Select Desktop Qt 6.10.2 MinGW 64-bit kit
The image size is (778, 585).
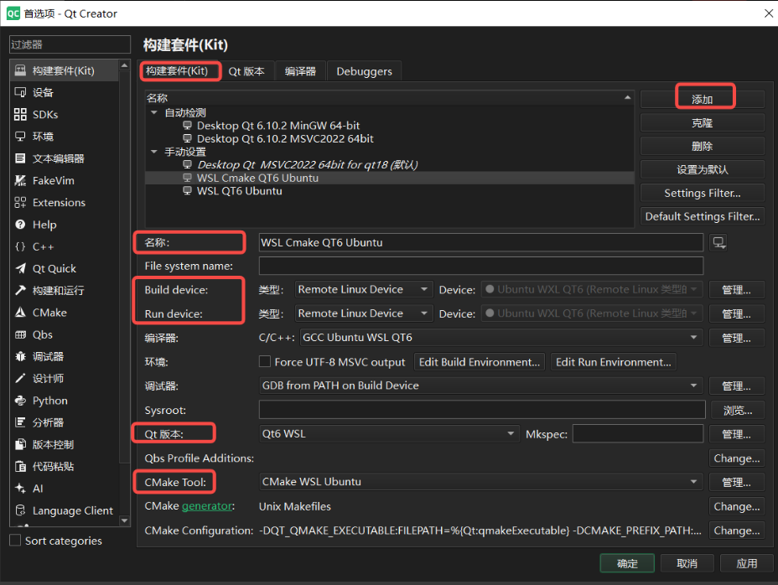point(277,126)
